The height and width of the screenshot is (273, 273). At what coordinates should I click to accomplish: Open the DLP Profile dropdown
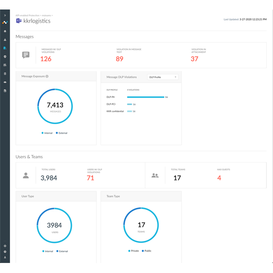[x=163, y=77]
